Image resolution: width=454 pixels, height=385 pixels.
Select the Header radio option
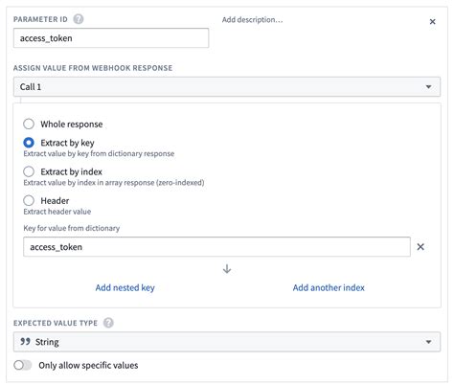[x=29, y=200]
